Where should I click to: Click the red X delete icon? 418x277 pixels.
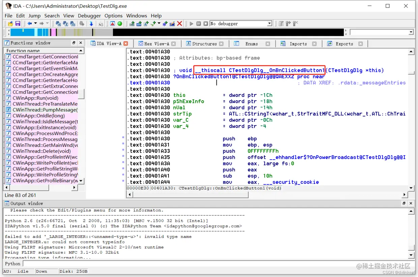tap(179, 24)
